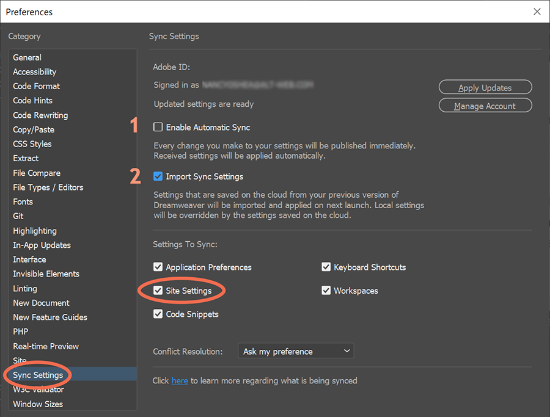Enable Automatic Sync checkbox
Image resolution: width=550 pixels, height=417 pixels.
click(158, 127)
